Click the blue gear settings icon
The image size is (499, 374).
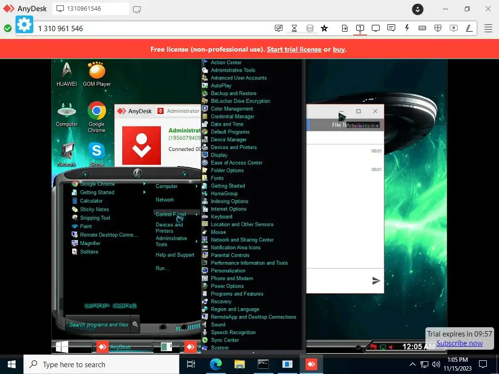point(24,24)
